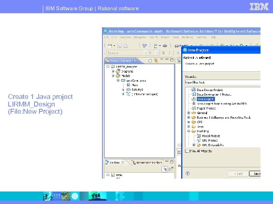The image size is (273, 204).
Task: Switch to the Inheritance Explorer tab
Action: pos(147,162)
